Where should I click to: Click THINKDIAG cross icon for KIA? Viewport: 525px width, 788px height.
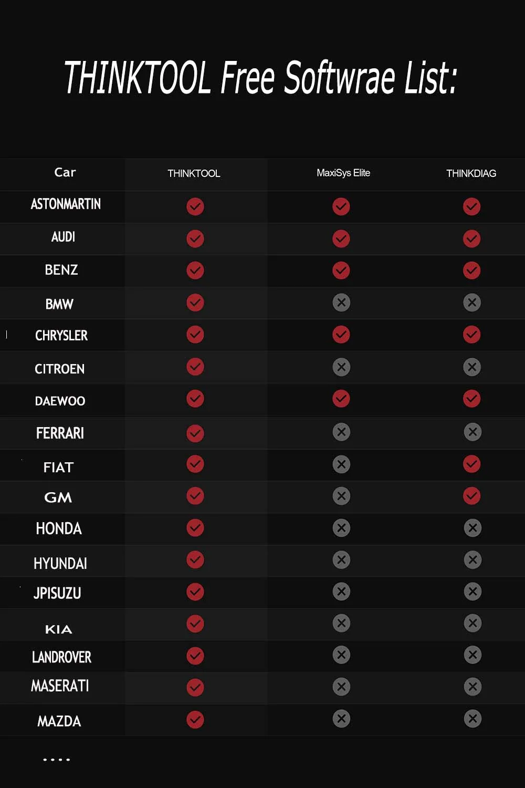472,623
